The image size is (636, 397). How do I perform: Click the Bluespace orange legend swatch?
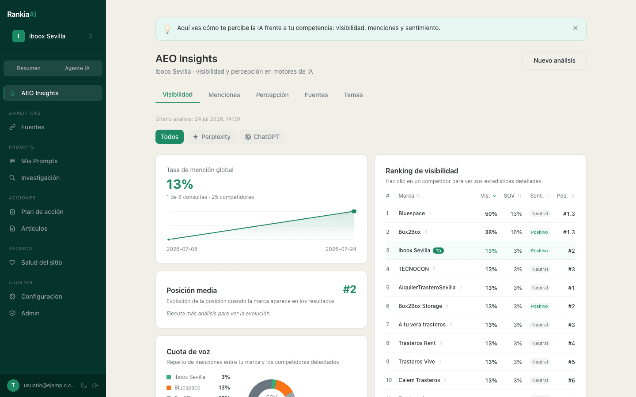[x=169, y=388]
